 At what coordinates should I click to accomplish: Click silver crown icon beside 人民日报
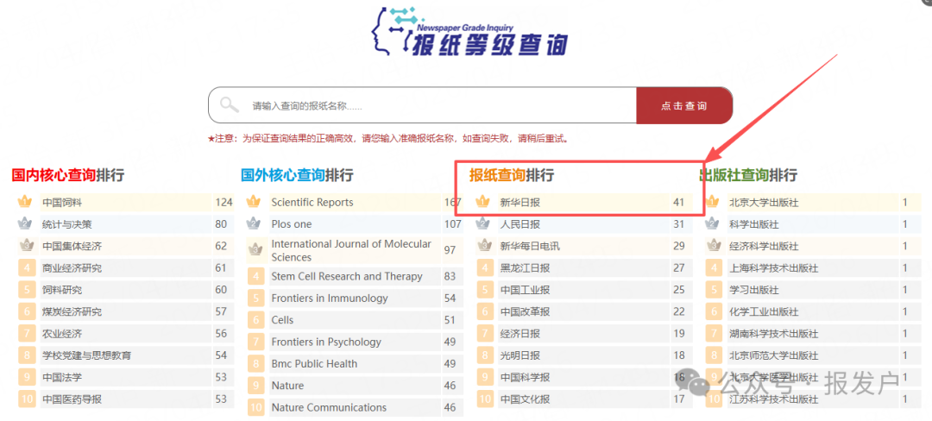click(482, 224)
